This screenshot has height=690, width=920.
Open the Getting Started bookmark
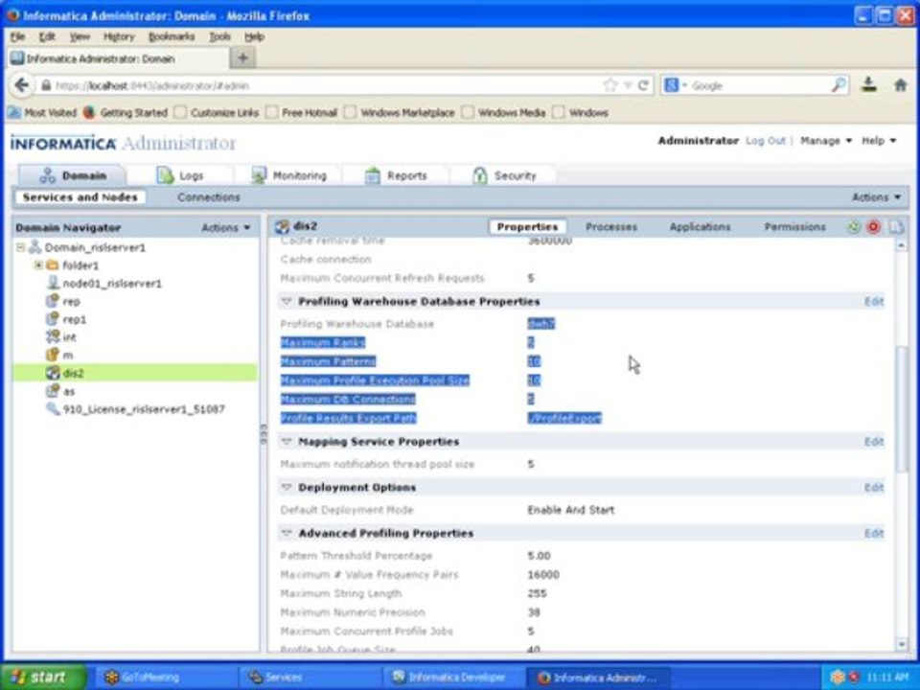[x=126, y=112]
